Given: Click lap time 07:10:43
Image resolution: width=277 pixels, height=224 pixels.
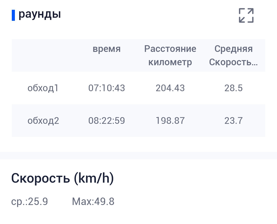Looking at the screenshot, I should pyautogui.click(x=106, y=88).
